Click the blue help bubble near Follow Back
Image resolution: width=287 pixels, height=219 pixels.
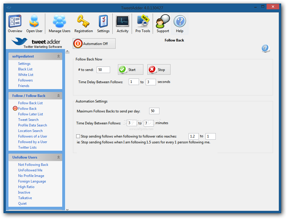(x=265, y=48)
